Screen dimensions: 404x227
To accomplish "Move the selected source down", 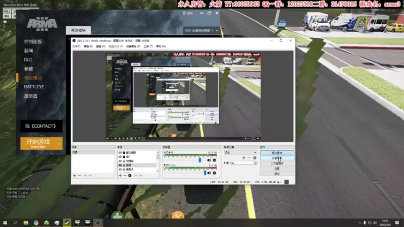I will click(141, 176).
